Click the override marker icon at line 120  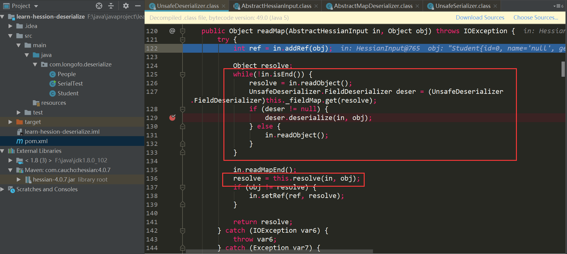click(x=172, y=31)
